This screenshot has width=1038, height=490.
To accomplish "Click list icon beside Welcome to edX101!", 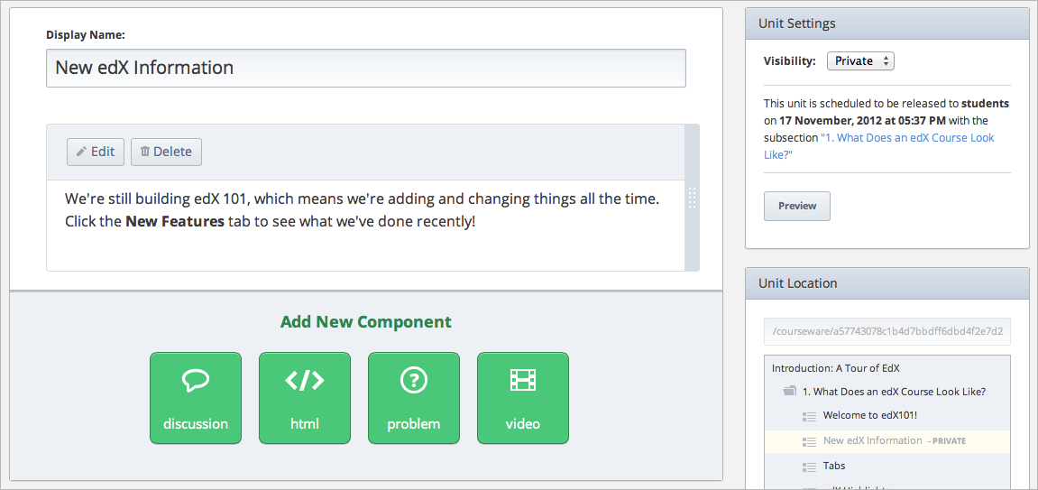I will (809, 416).
